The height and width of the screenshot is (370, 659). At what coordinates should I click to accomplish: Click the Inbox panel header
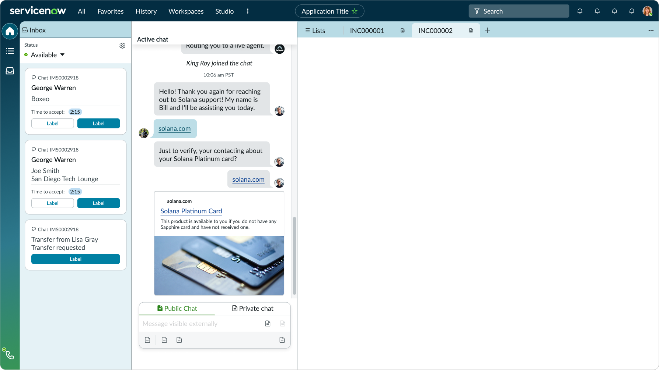click(x=76, y=30)
